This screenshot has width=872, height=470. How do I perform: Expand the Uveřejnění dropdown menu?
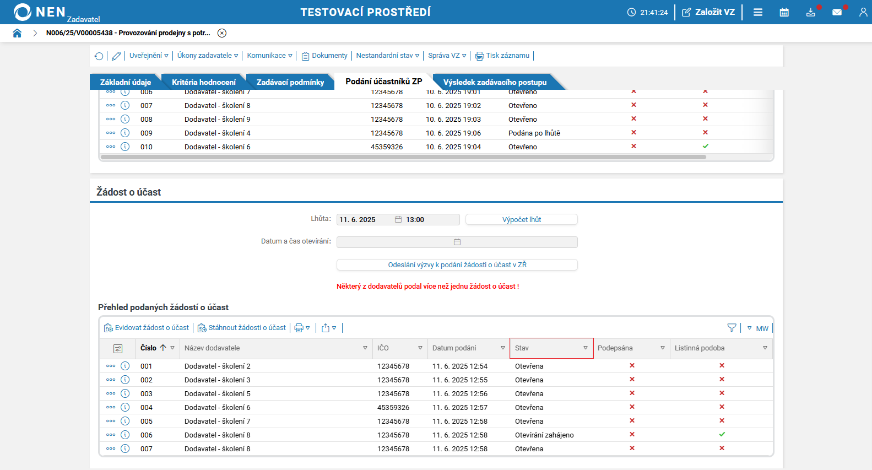[149, 56]
